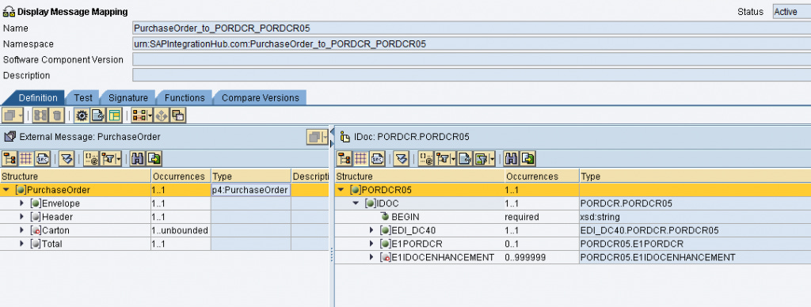Expand the E1PORDCR segment
Image resolution: width=811 pixels, height=307 pixels.
pyautogui.click(x=371, y=244)
